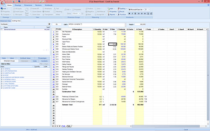
Task: Expand the 02 SUBSTRUCTURE group
Action: tap(2, 73)
